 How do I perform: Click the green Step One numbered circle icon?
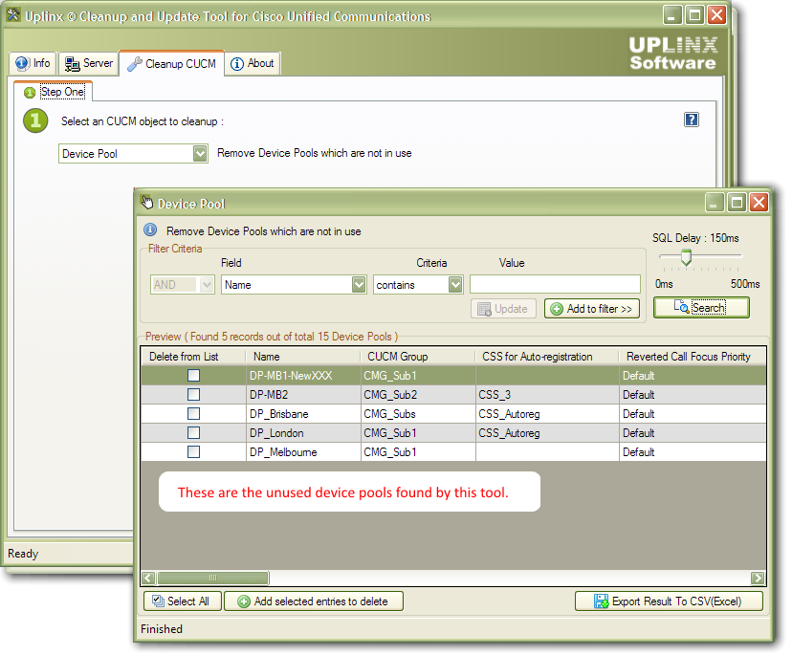click(x=35, y=121)
